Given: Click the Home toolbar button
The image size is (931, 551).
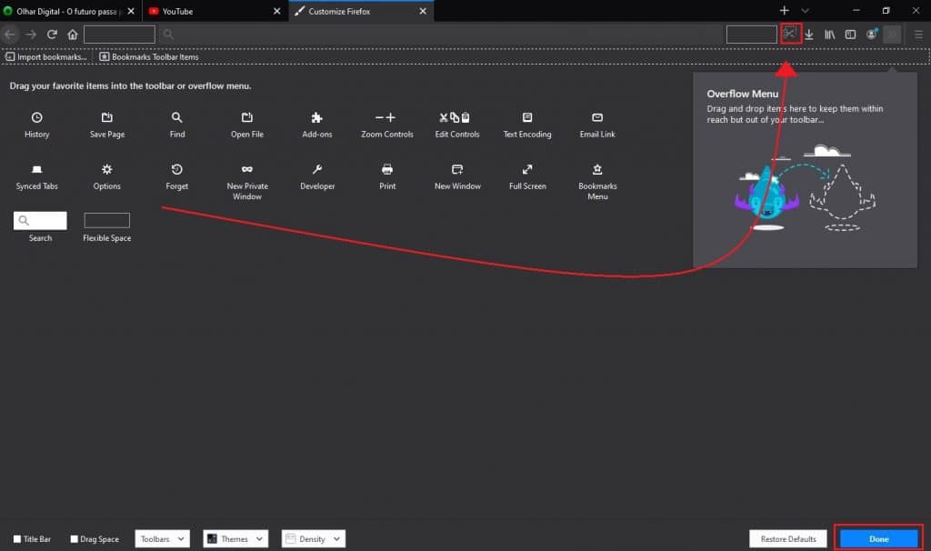Looking at the screenshot, I should pyautogui.click(x=73, y=35).
